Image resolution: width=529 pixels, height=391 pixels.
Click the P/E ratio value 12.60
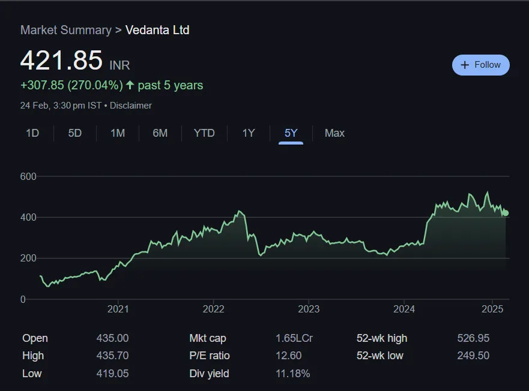288,356
